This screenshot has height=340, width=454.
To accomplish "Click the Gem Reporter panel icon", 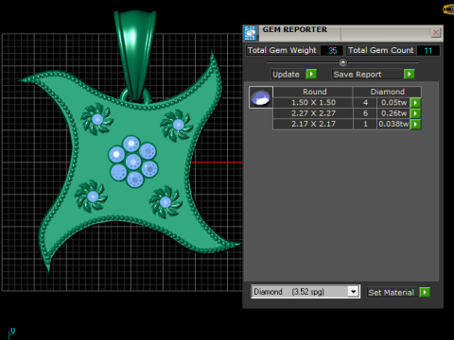I will 251,33.
